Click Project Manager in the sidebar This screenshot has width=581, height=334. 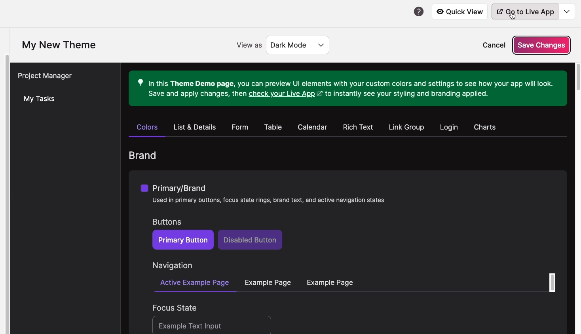45,76
